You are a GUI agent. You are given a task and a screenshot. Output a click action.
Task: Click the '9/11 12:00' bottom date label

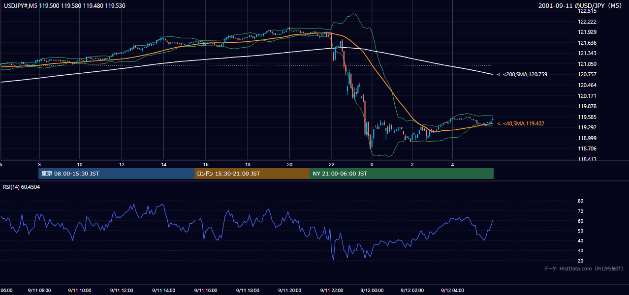tap(122, 291)
